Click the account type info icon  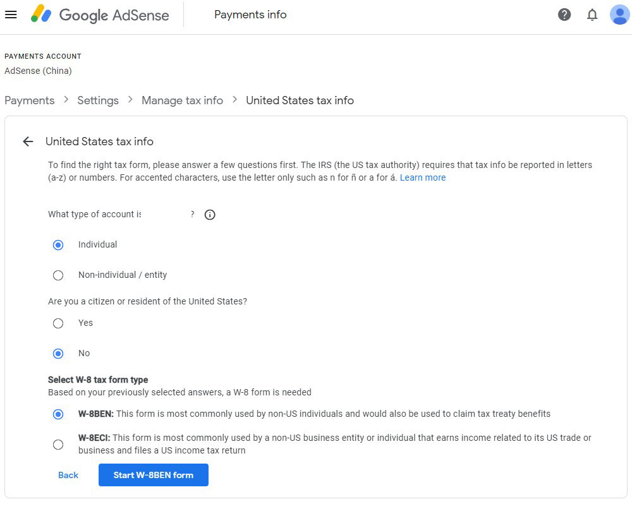click(210, 215)
